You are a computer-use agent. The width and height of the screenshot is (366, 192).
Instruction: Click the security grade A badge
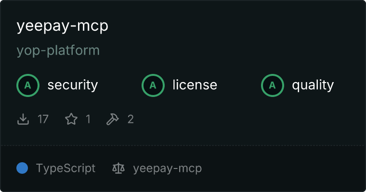pyautogui.click(x=28, y=85)
